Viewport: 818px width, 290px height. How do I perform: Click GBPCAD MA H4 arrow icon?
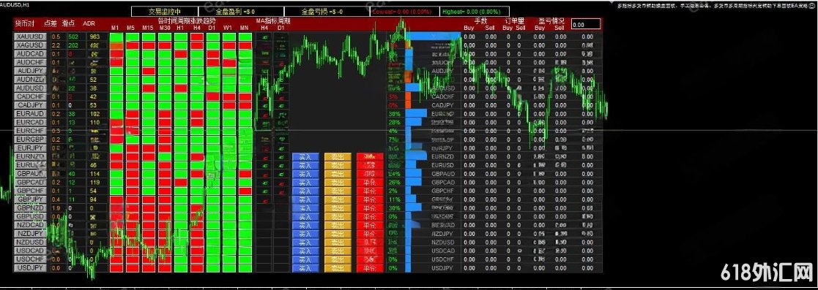[265, 183]
